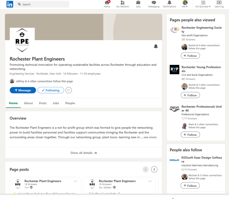Switch to the People tab
Viewport: 229px width, 199px height.
(70, 103)
